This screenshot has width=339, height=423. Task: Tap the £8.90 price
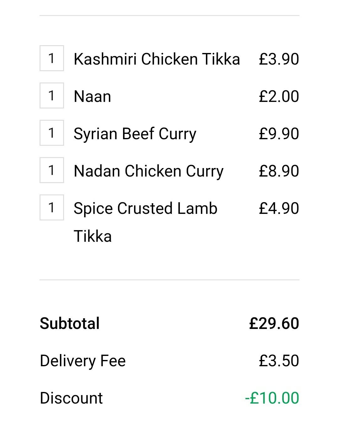279,171
